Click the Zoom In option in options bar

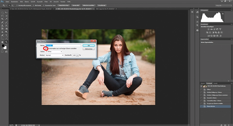10,6
